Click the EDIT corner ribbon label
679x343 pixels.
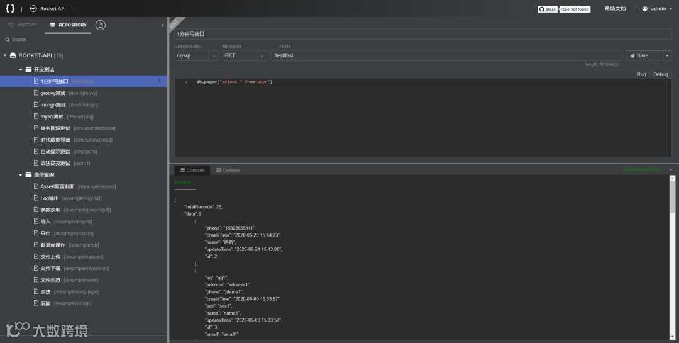click(x=174, y=24)
